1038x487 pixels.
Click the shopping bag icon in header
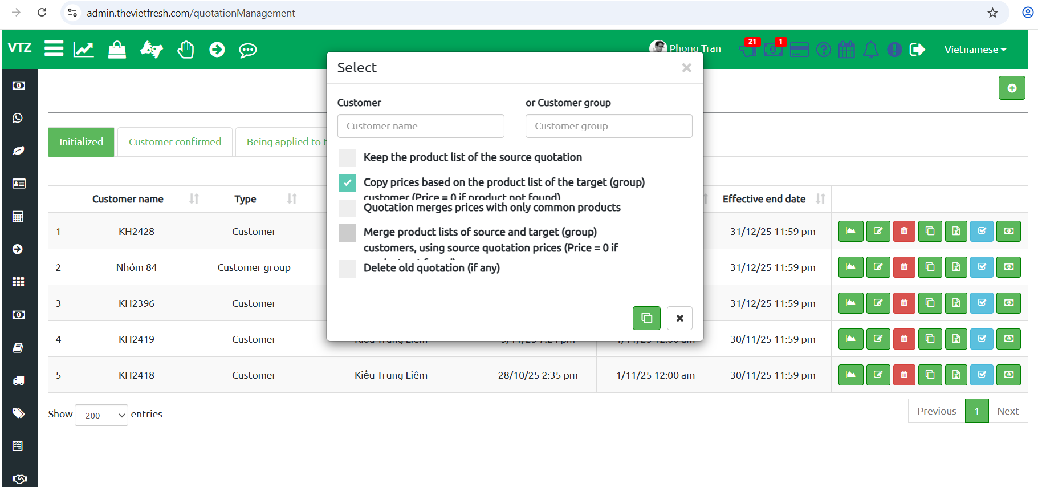coord(117,50)
